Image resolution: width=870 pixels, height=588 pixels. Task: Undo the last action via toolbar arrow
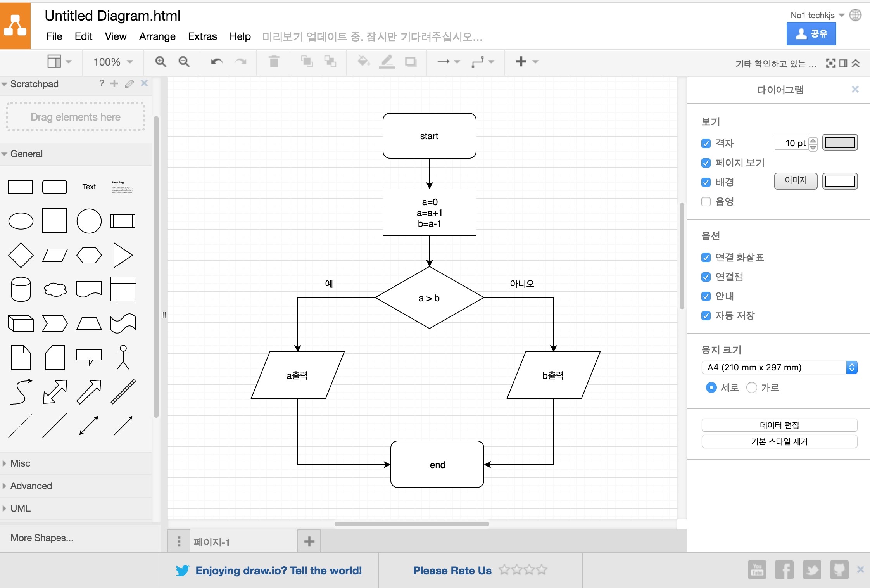tap(217, 62)
